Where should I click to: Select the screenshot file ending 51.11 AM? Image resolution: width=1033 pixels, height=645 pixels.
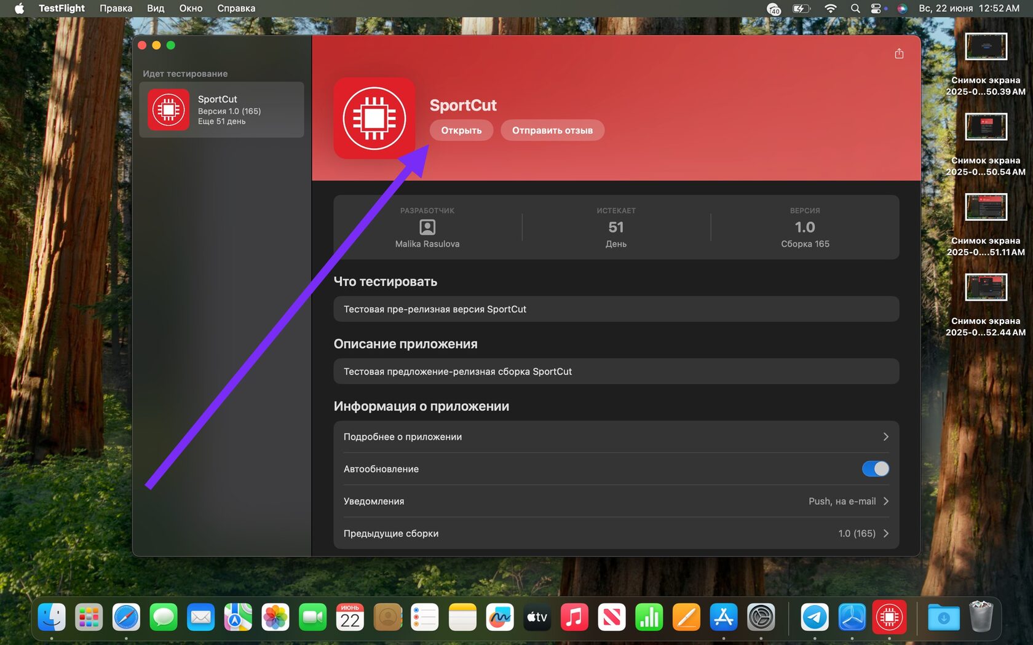tap(986, 224)
